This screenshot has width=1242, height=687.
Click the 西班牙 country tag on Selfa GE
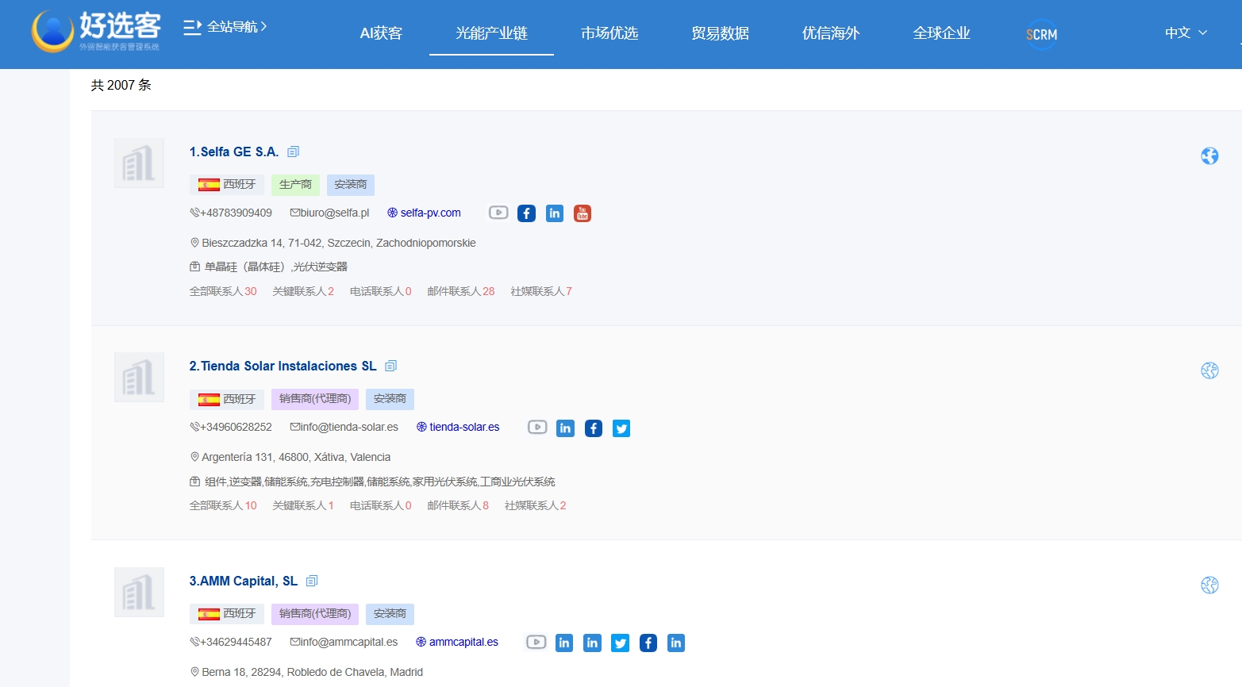[x=227, y=185]
